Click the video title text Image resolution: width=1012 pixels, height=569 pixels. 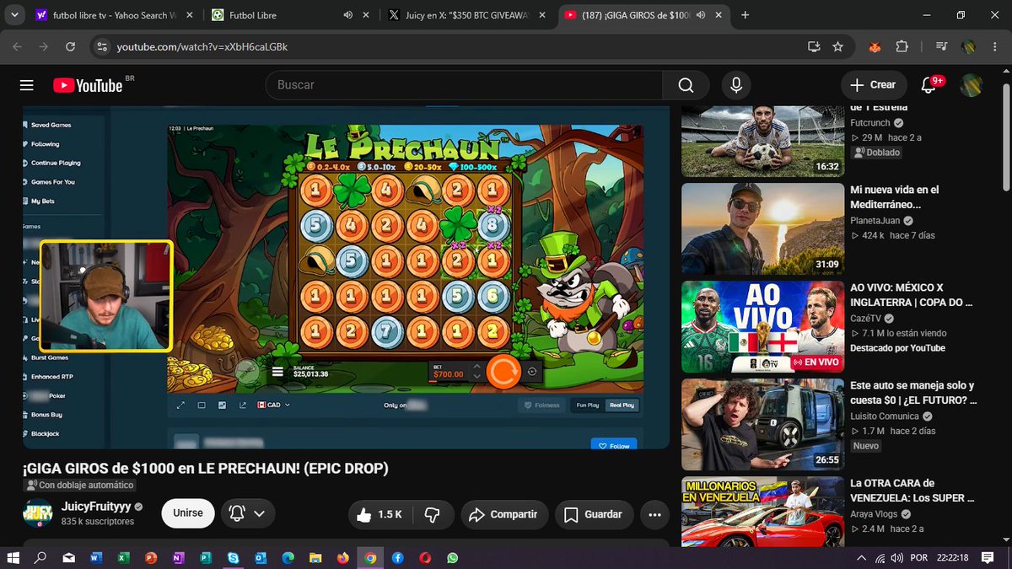[x=206, y=468]
